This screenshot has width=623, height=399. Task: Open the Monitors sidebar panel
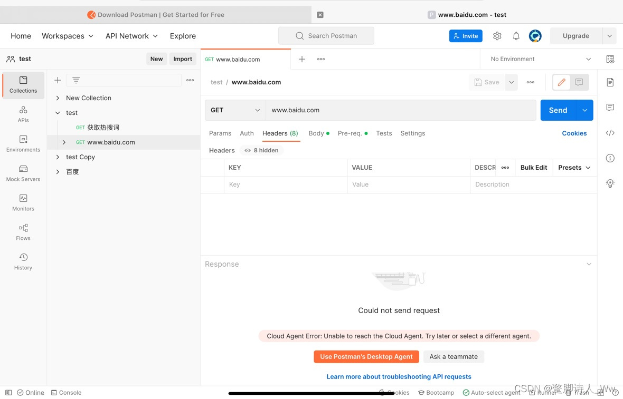23,203
